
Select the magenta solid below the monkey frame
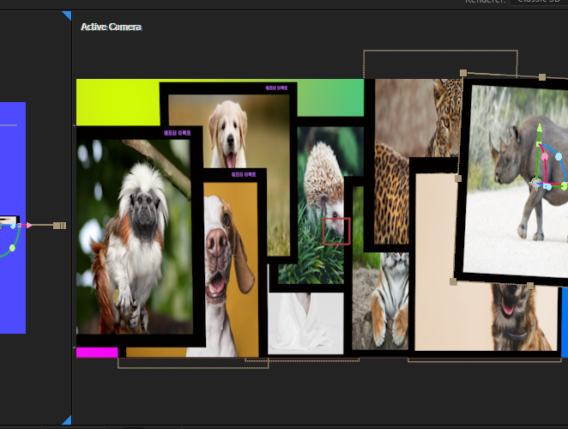point(97,352)
